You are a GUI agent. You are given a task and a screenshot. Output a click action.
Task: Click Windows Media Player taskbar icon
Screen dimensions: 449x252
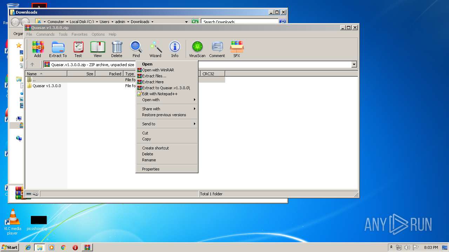pos(52,247)
